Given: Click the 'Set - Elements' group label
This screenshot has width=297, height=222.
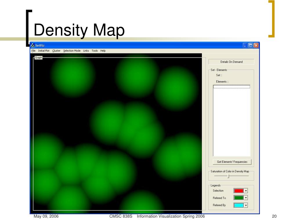Looking at the screenshot, I should (219, 70).
